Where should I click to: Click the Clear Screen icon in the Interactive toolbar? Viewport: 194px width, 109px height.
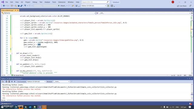(9, 81)
